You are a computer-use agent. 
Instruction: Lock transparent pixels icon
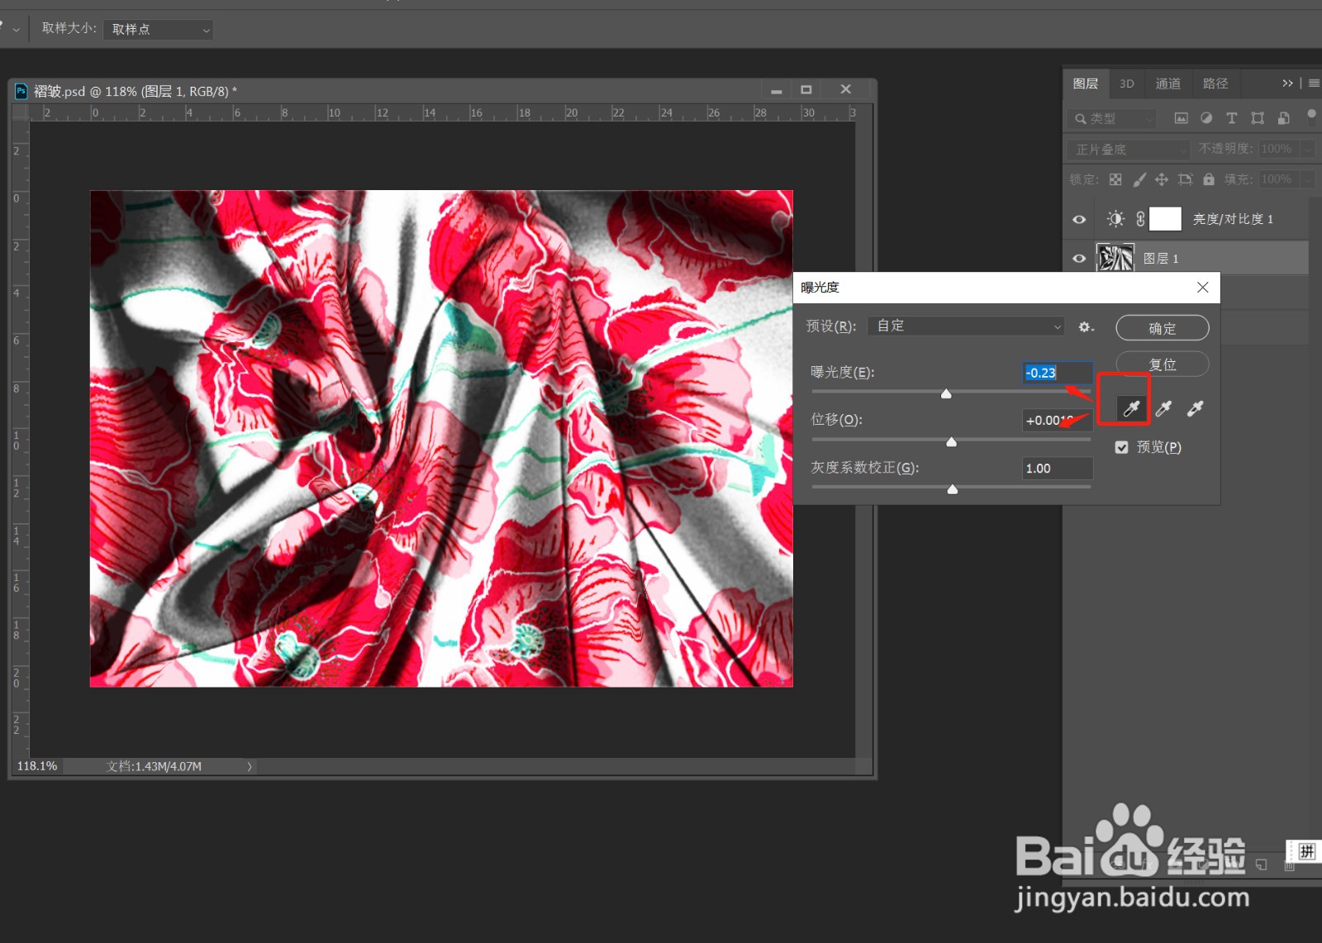tap(1115, 179)
